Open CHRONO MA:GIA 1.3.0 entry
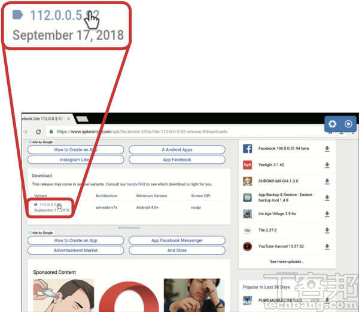The width and height of the screenshot is (359, 312). 278,181
